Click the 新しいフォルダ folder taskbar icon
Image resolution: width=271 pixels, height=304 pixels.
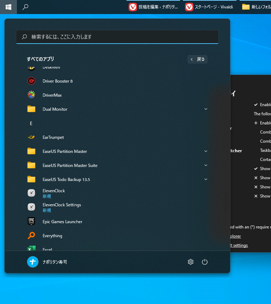246,7
